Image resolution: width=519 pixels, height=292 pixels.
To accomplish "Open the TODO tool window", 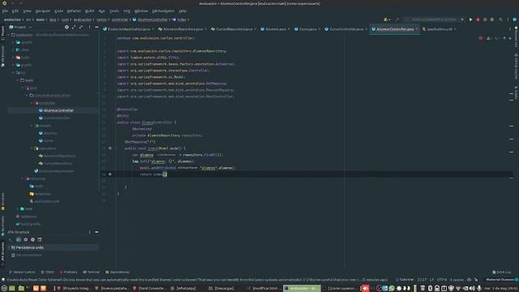I will 47,273.
